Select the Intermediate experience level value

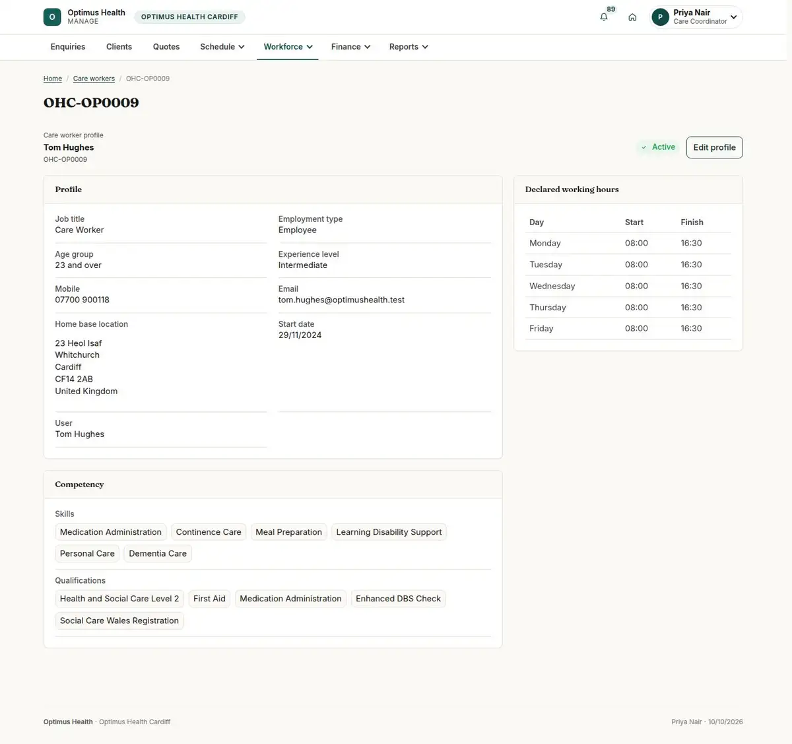(303, 265)
